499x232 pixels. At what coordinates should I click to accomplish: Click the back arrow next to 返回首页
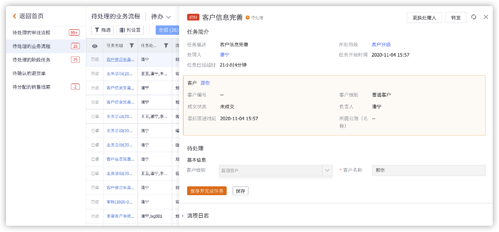tap(15, 16)
